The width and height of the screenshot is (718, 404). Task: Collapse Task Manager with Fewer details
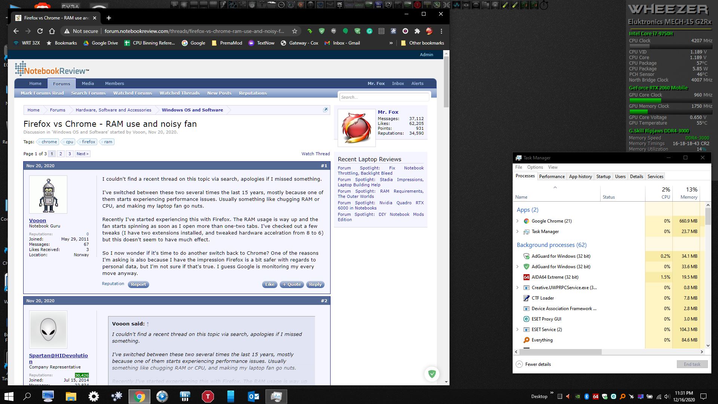pos(533,364)
